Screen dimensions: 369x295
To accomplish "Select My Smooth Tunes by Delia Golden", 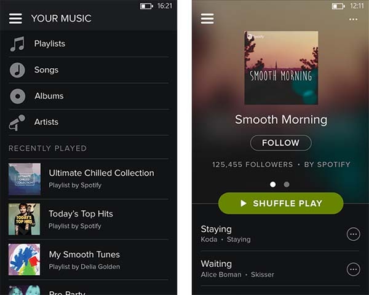I will click(x=89, y=260).
